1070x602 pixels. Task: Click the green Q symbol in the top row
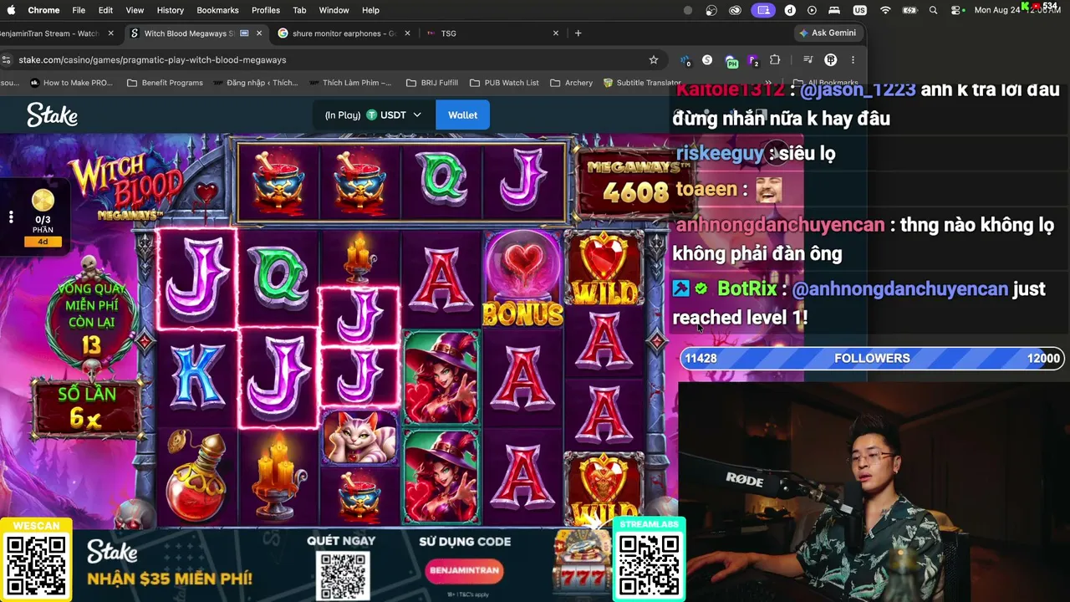[442, 180]
